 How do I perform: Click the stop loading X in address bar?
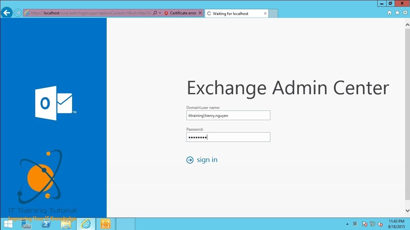pyautogui.click(x=200, y=13)
